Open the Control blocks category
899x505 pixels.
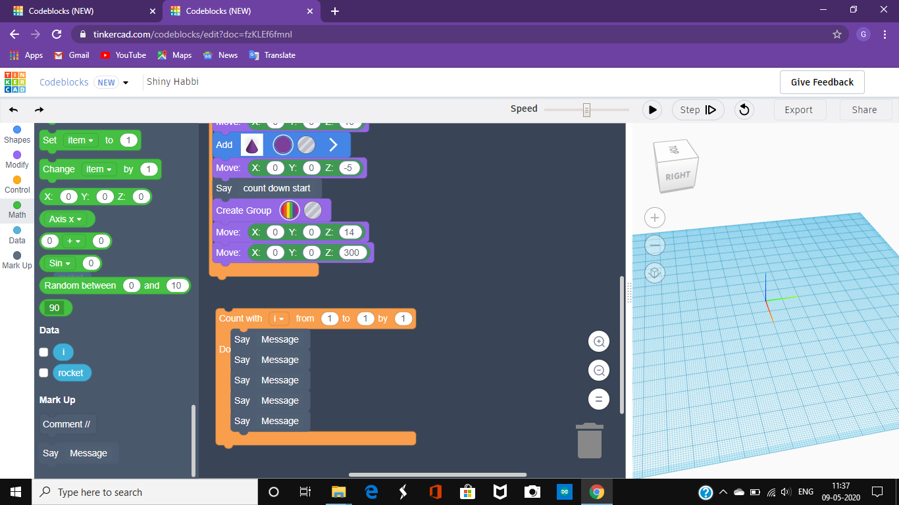16,185
